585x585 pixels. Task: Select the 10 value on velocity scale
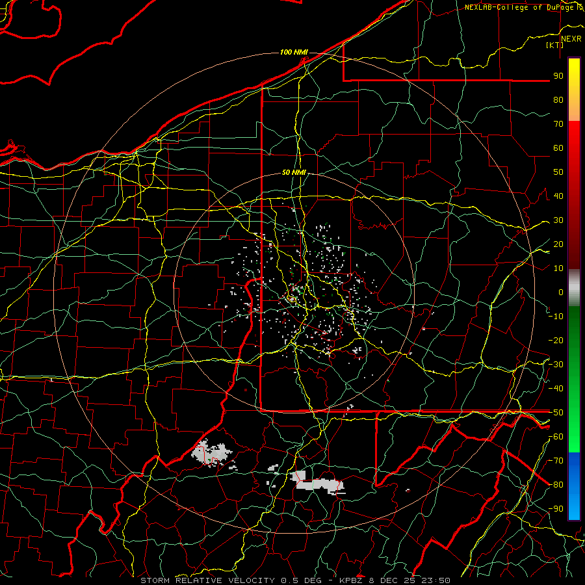tap(558, 268)
